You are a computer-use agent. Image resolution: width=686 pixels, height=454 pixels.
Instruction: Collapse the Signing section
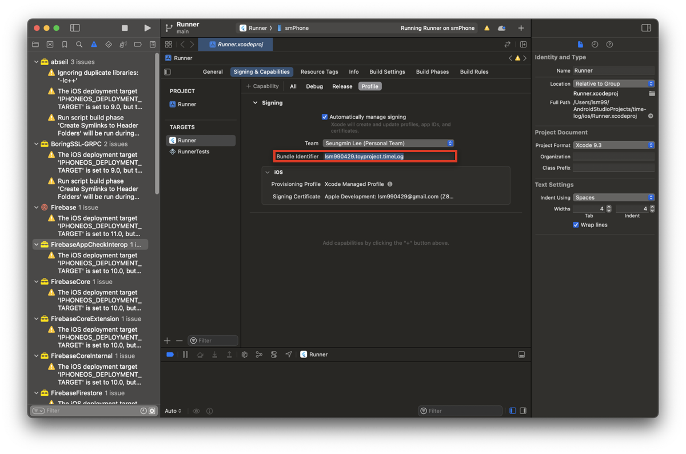[256, 103]
